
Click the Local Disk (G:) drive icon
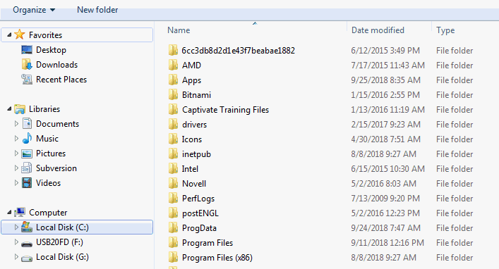click(x=27, y=258)
